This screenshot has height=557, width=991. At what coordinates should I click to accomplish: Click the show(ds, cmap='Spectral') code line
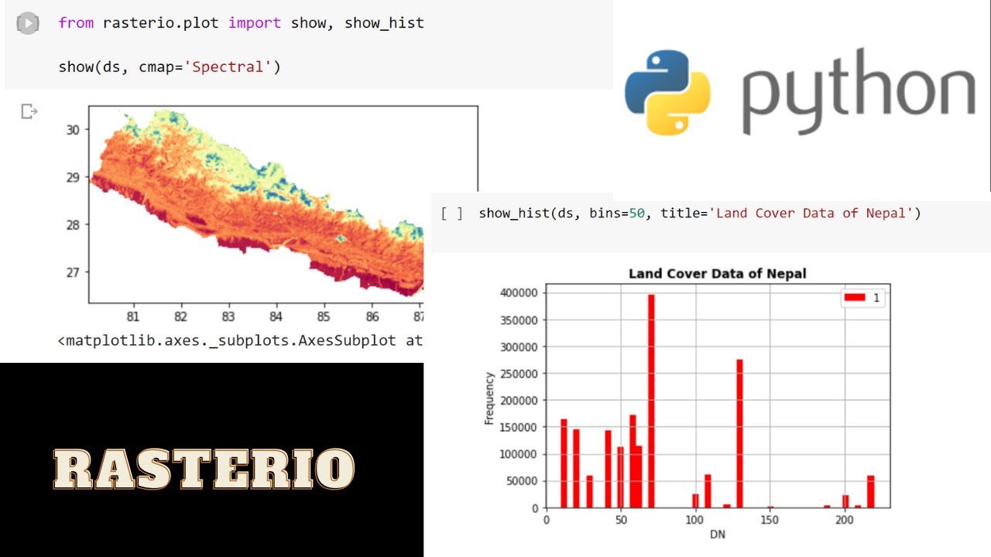[x=170, y=67]
